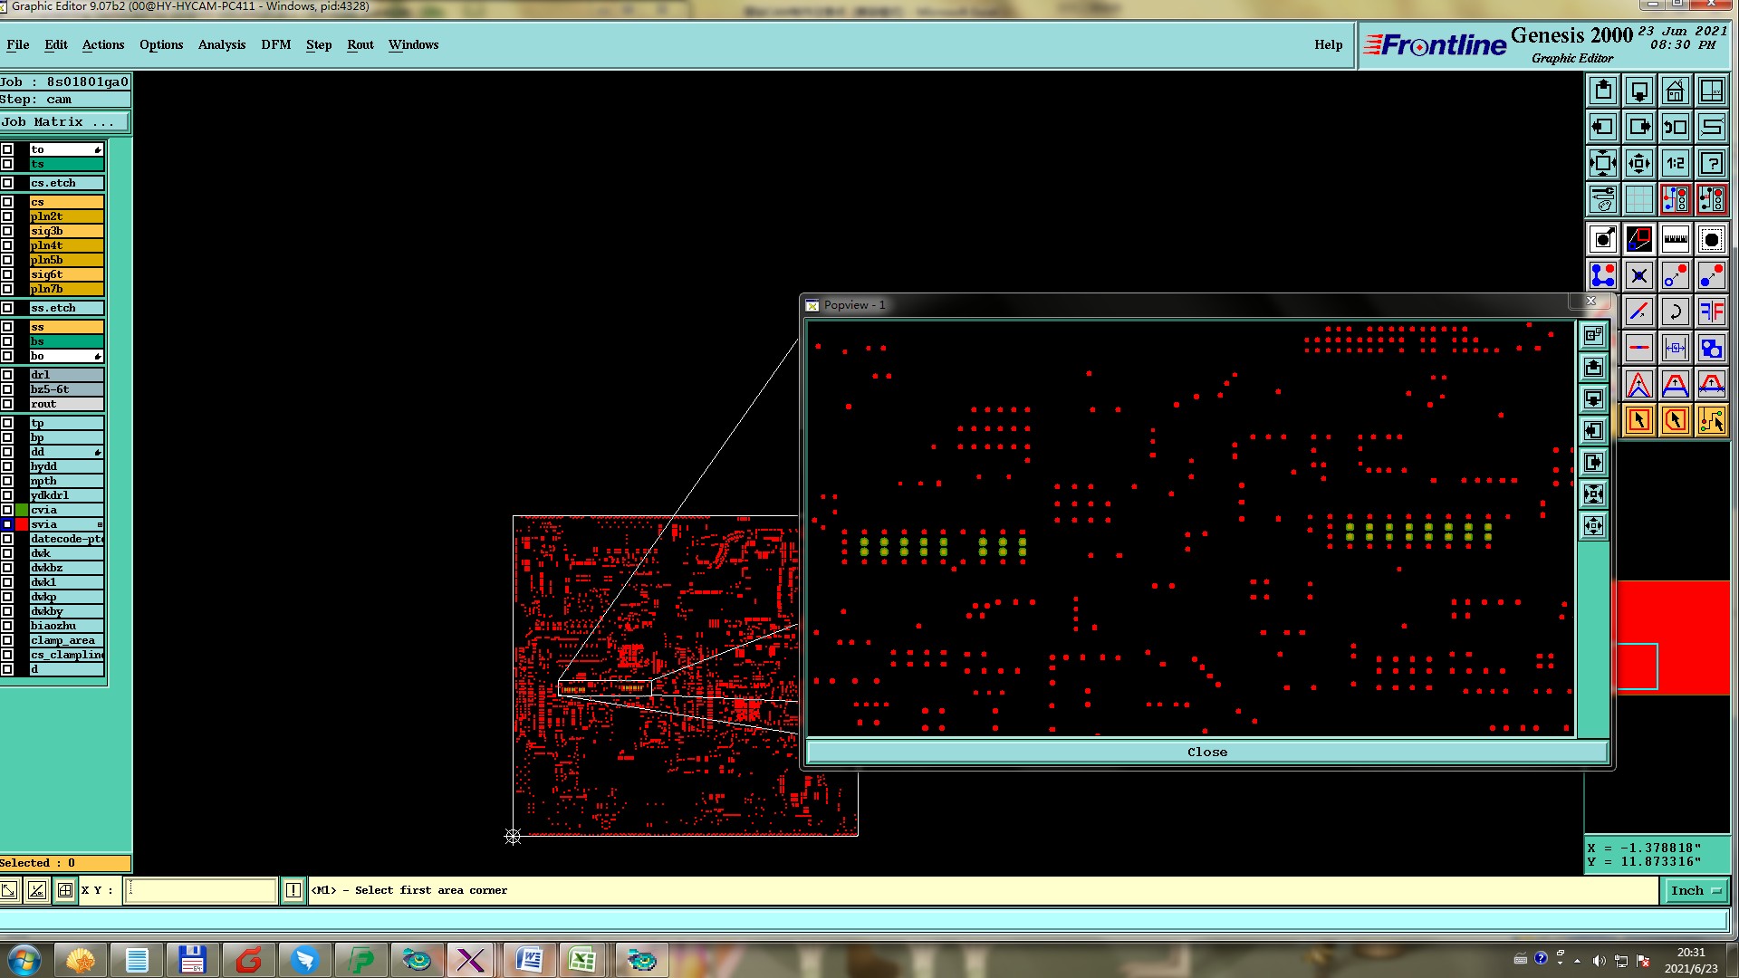
Task: Open the DFM menu
Action: [x=275, y=44]
